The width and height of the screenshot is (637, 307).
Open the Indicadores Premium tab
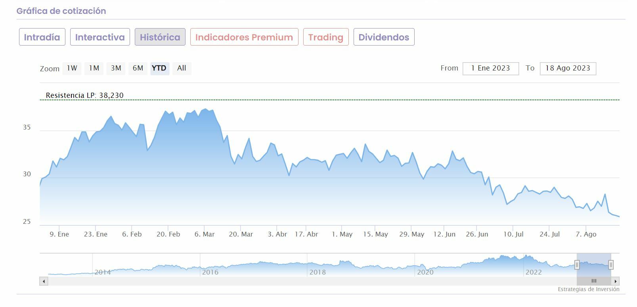[244, 37]
